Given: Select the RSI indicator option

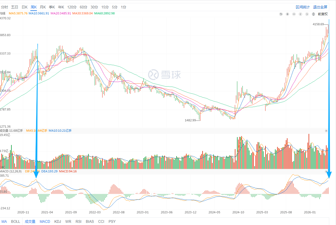Looking at the screenshot, I should (79, 221).
